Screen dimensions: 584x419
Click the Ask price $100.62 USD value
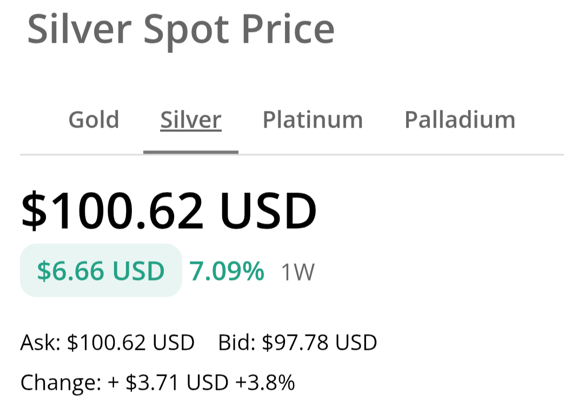(x=130, y=343)
